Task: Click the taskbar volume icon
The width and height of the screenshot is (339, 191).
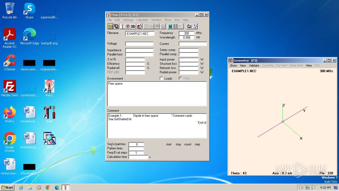Action: click(x=301, y=188)
